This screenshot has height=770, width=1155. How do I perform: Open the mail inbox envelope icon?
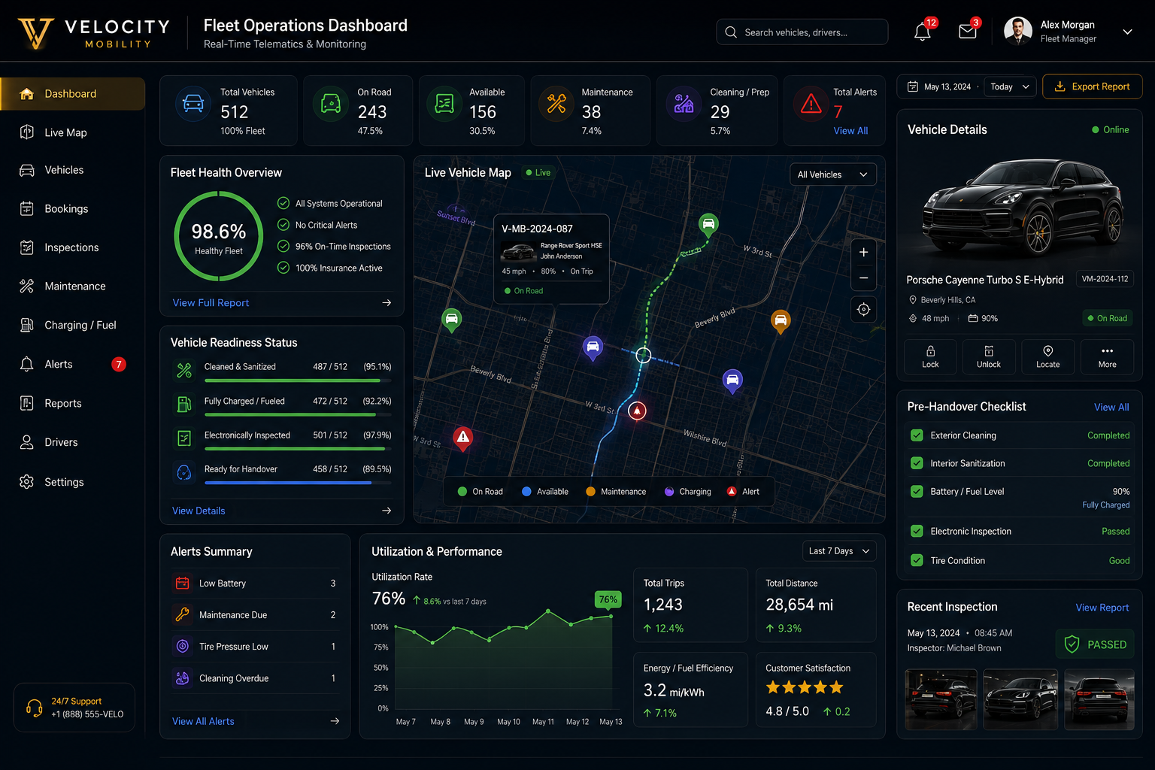(x=968, y=32)
